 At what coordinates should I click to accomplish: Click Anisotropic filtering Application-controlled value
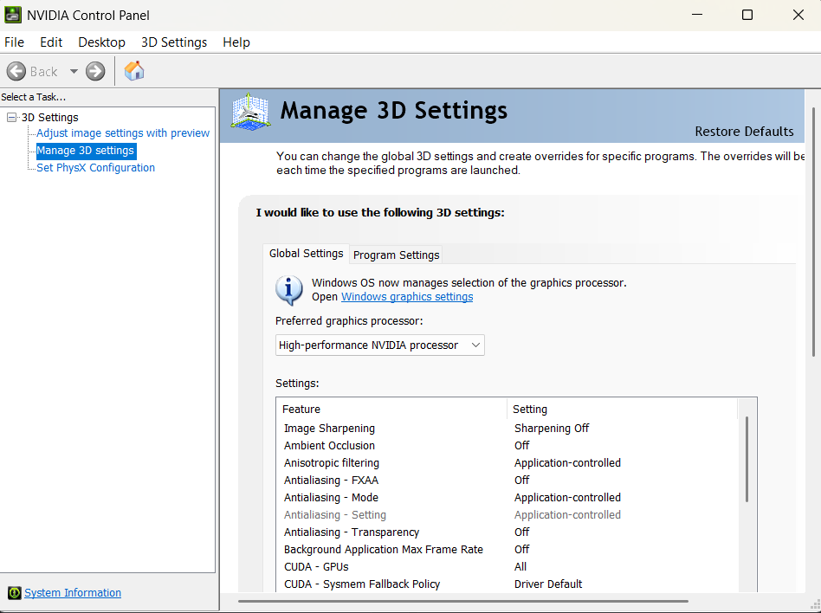pos(567,462)
